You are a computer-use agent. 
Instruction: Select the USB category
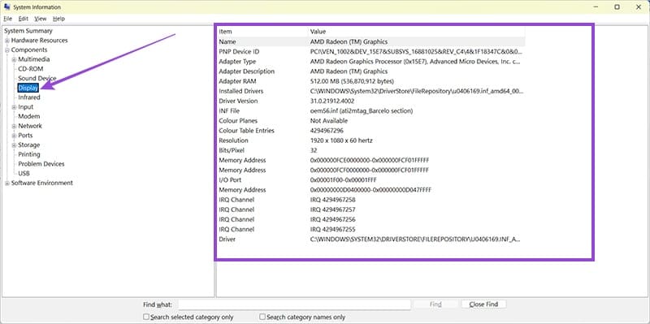click(x=24, y=174)
